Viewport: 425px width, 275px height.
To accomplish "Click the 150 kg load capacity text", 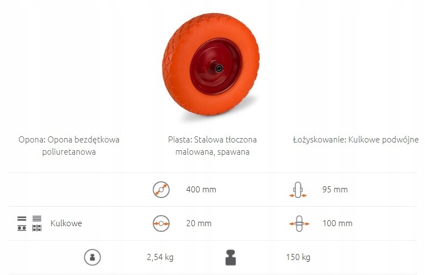I will (298, 257).
